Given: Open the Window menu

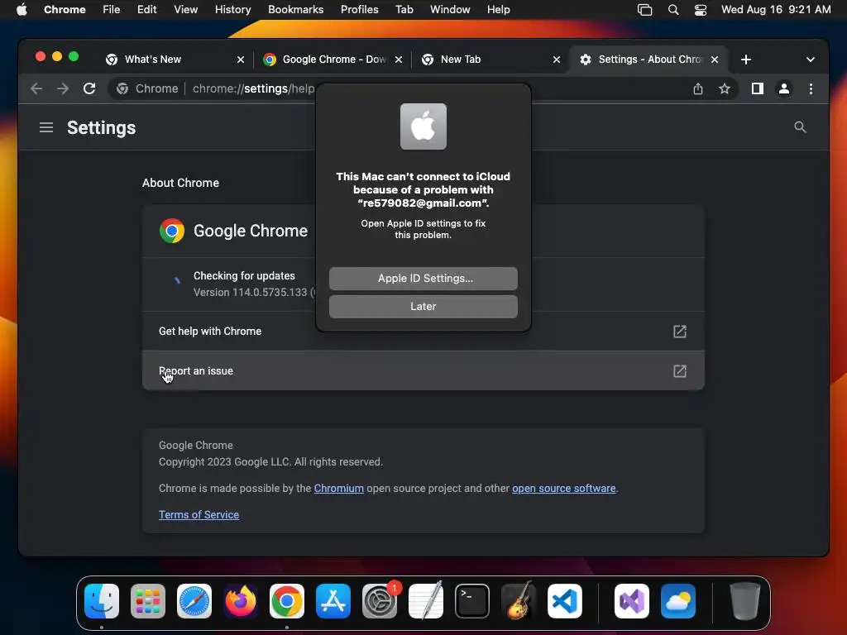Looking at the screenshot, I should pos(450,10).
